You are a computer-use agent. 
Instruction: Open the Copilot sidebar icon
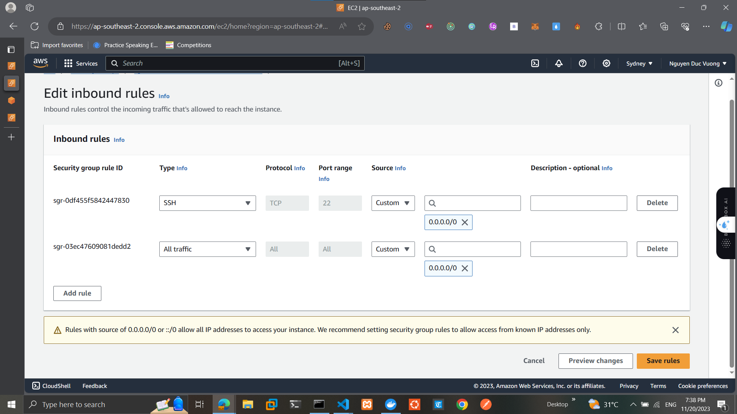click(x=726, y=26)
